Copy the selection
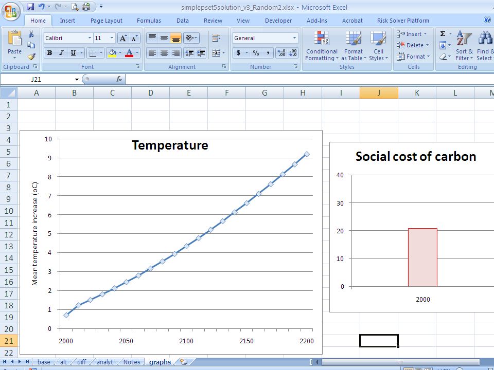 click(x=31, y=45)
